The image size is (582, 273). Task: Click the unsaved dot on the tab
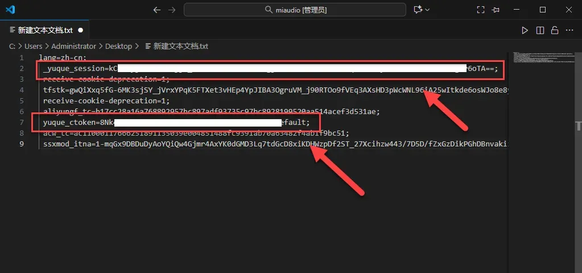[80, 30]
